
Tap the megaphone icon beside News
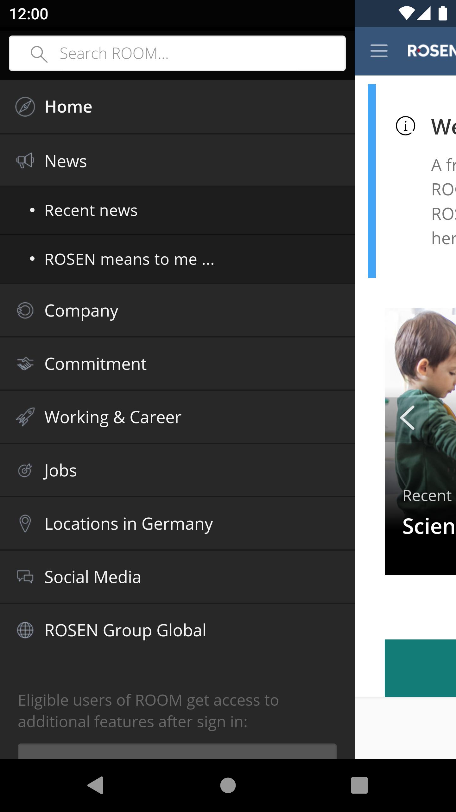click(25, 160)
